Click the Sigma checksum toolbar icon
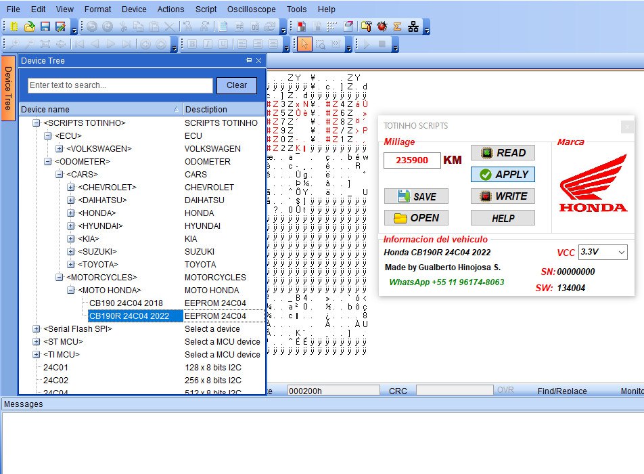 [397, 26]
